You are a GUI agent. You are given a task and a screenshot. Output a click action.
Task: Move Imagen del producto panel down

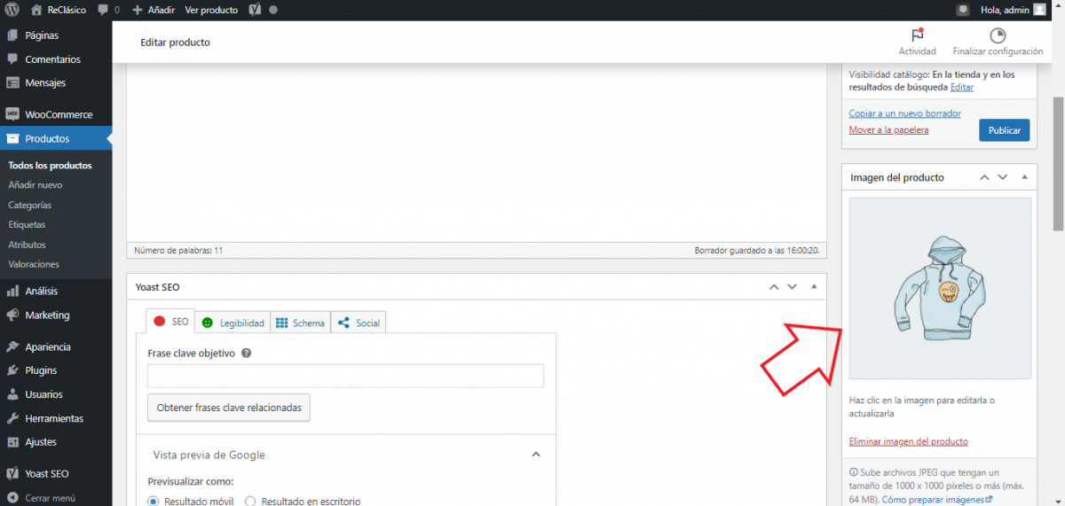[x=1003, y=177]
